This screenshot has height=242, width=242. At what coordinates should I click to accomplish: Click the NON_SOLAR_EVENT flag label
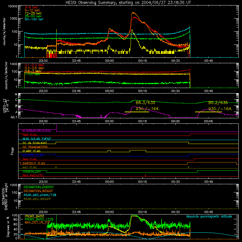(x=37, y=139)
